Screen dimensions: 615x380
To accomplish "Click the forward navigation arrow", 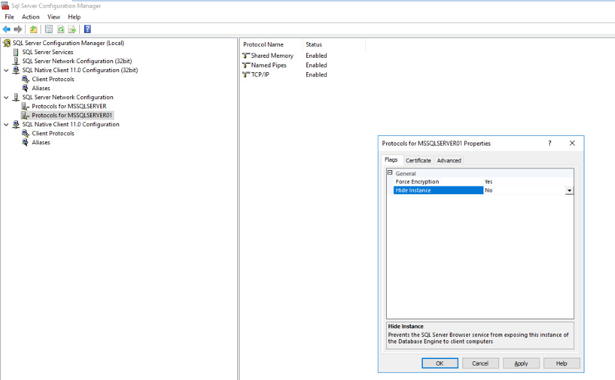I will [x=17, y=29].
